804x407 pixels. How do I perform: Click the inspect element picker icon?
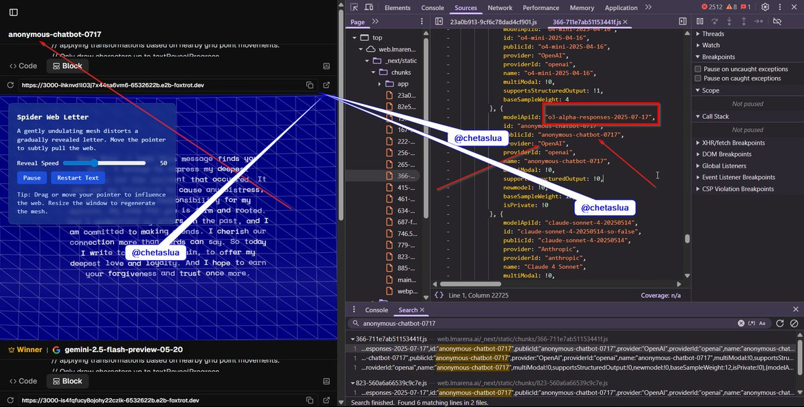point(353,7)
